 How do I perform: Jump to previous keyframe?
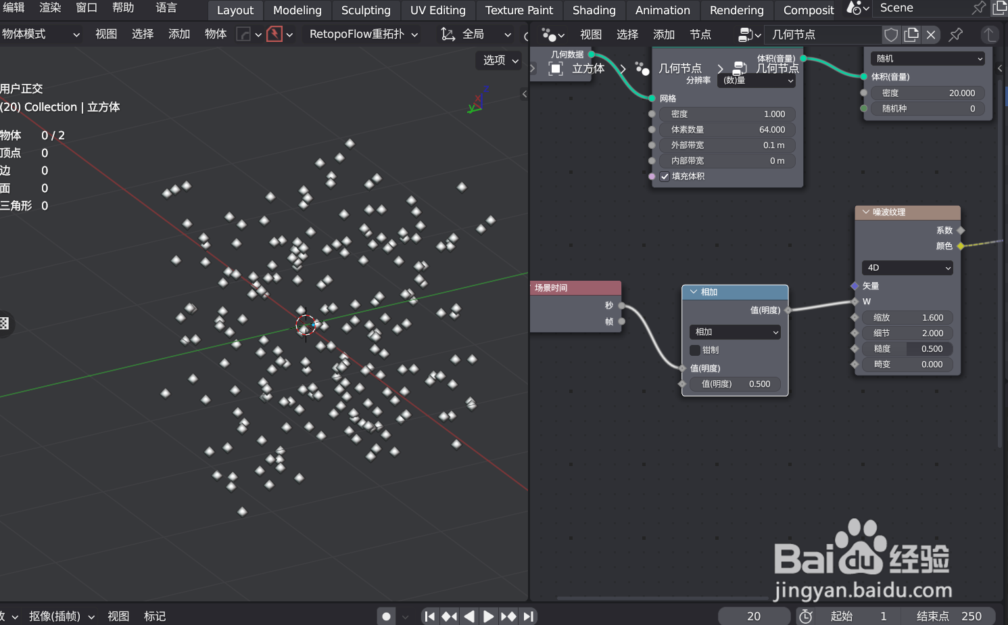449,616
